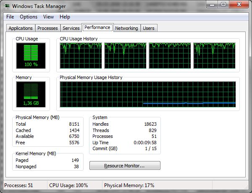Click the Cached memory value 1434

74,130
